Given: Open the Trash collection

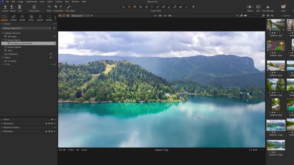Looking at the screenshot, I should pos(10,50).
